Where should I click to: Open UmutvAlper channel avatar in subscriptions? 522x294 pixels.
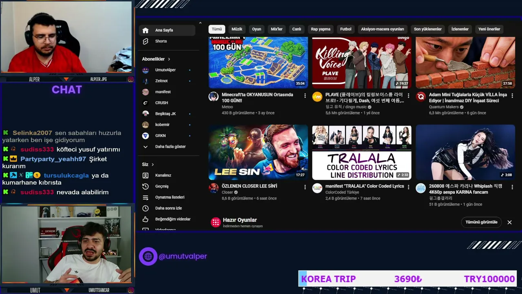145,70
